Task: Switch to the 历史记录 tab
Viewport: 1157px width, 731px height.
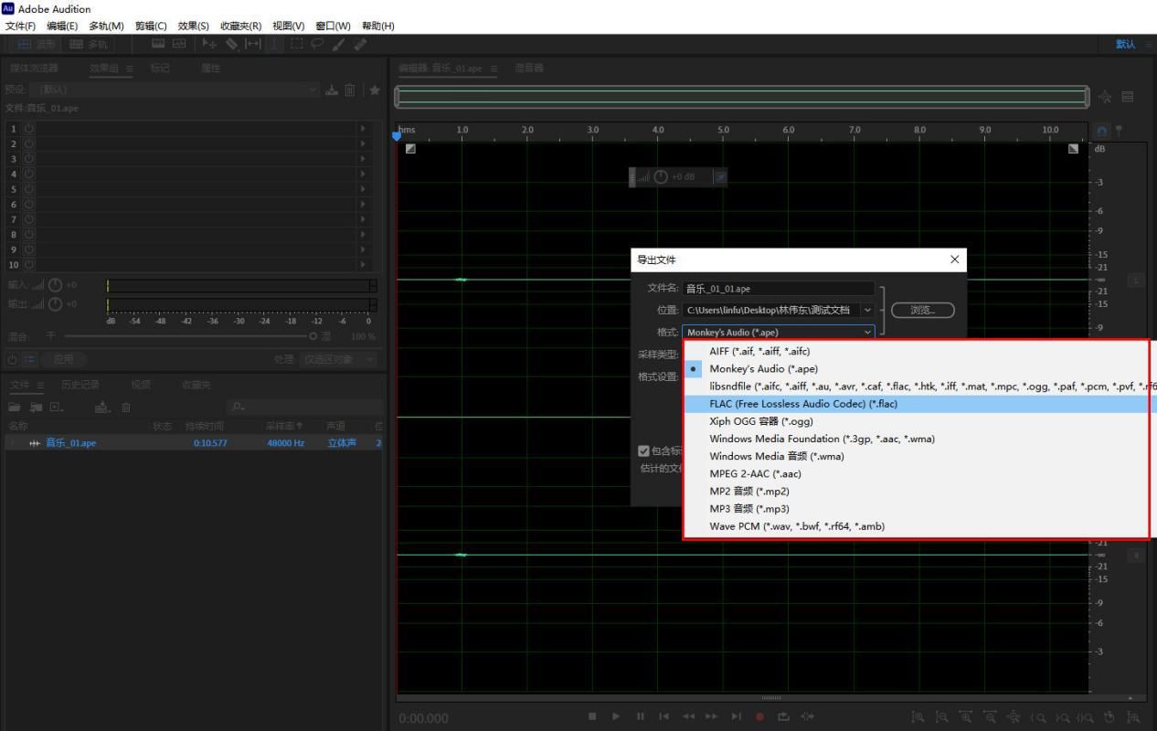Action: click(80, 385)
